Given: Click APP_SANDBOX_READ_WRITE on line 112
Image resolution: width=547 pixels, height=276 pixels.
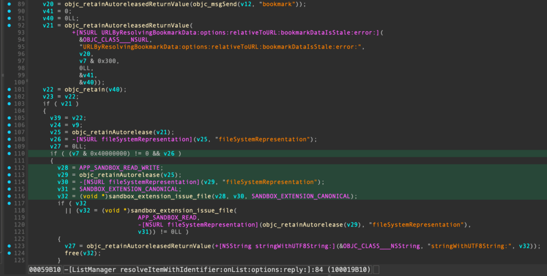Looking at the screenshot, I should [119, 168].
